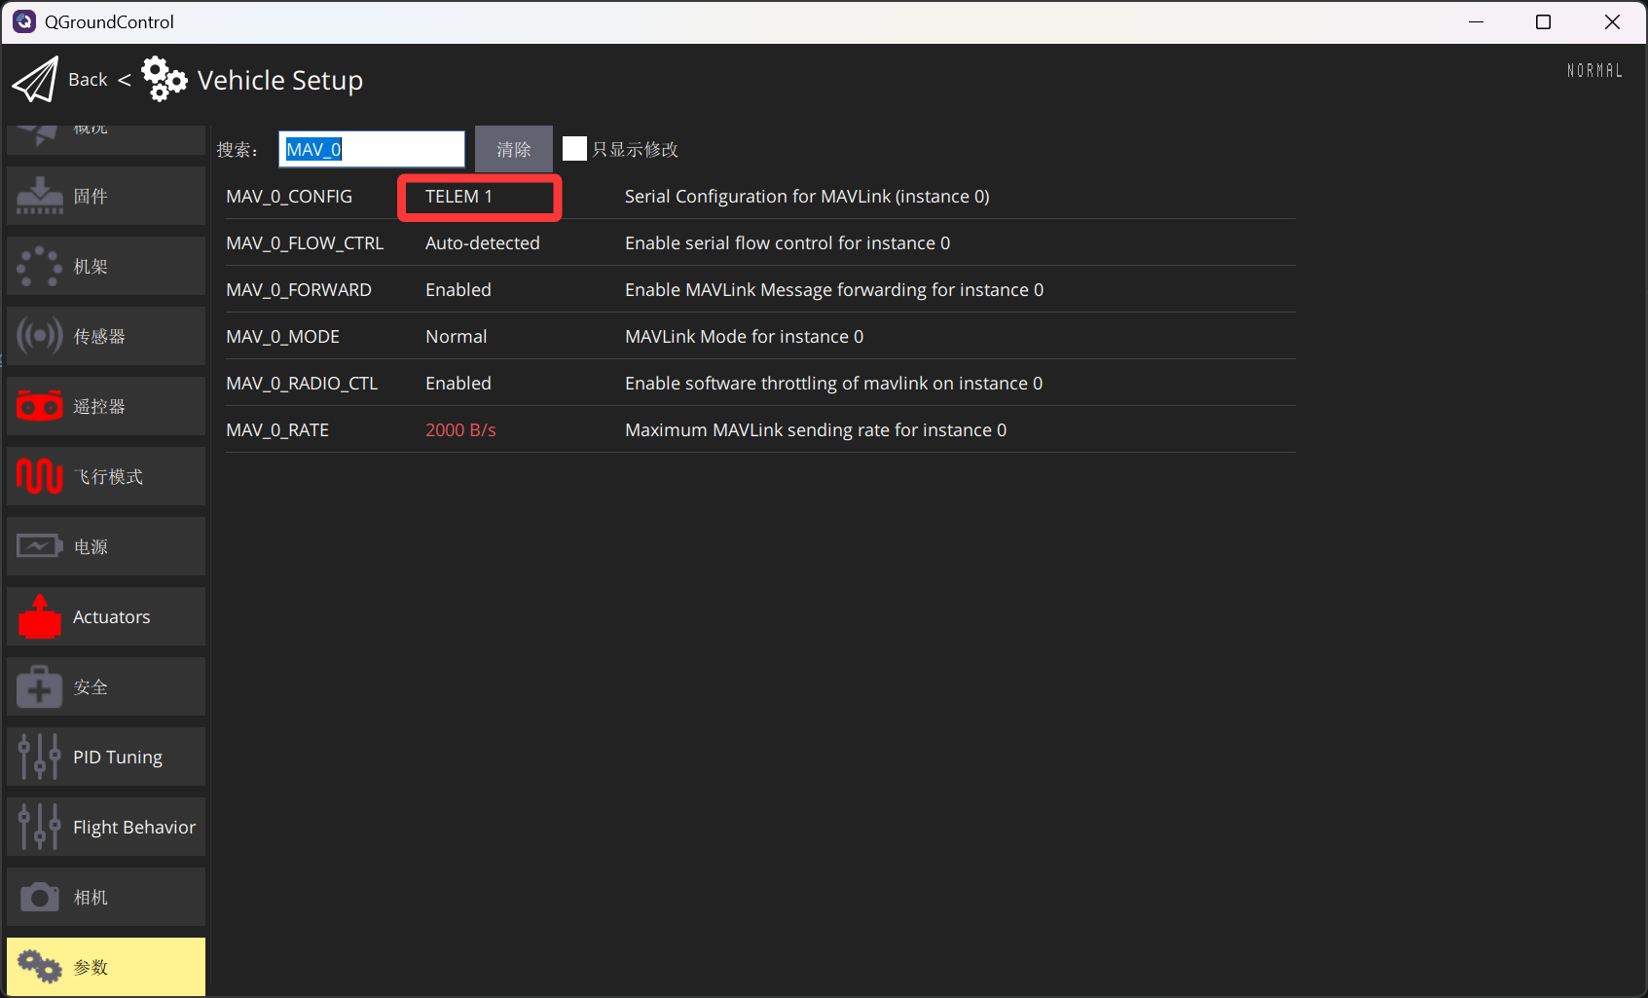Click the airframe dots icon
Viewport: 1648px width, 998px height.
point(40,266)
